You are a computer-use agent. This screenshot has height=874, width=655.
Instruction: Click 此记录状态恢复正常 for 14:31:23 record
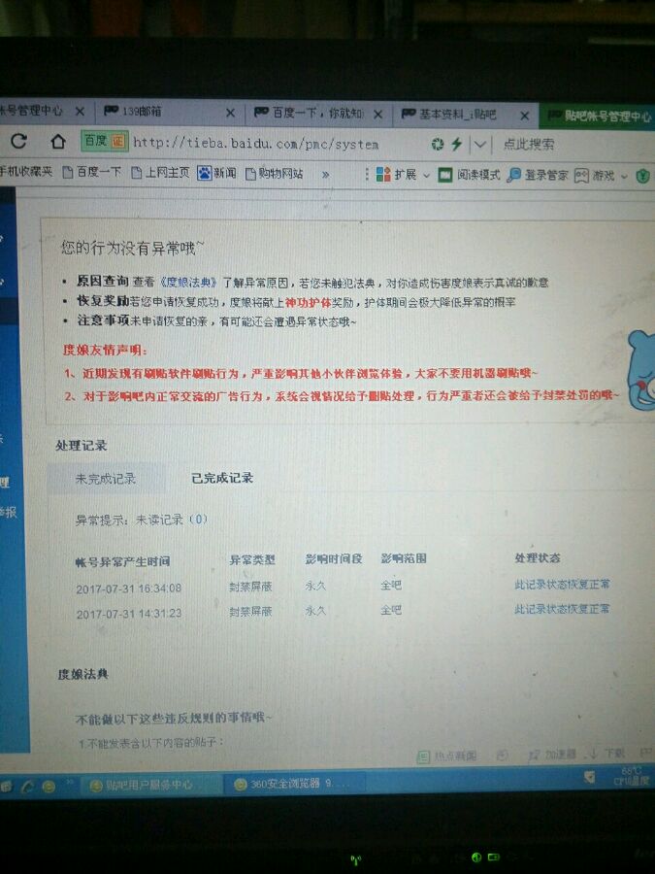[562, 609]
